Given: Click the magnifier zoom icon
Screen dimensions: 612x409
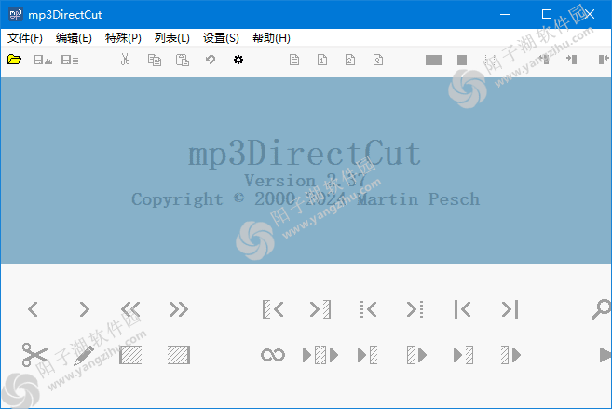Looking at the screenshot, I should point(602,309).
